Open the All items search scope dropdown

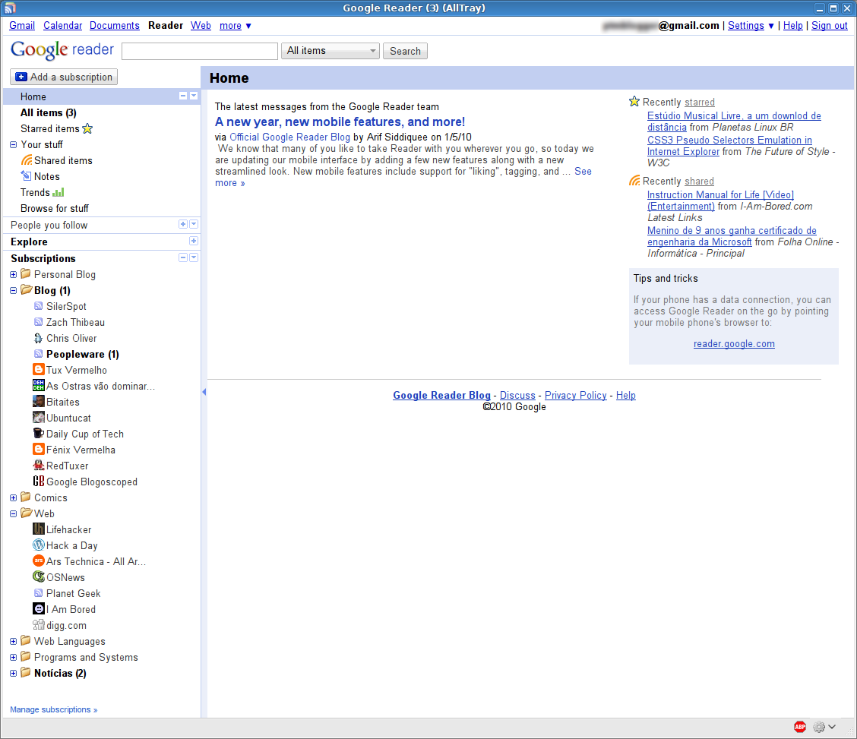coord(330,51)
